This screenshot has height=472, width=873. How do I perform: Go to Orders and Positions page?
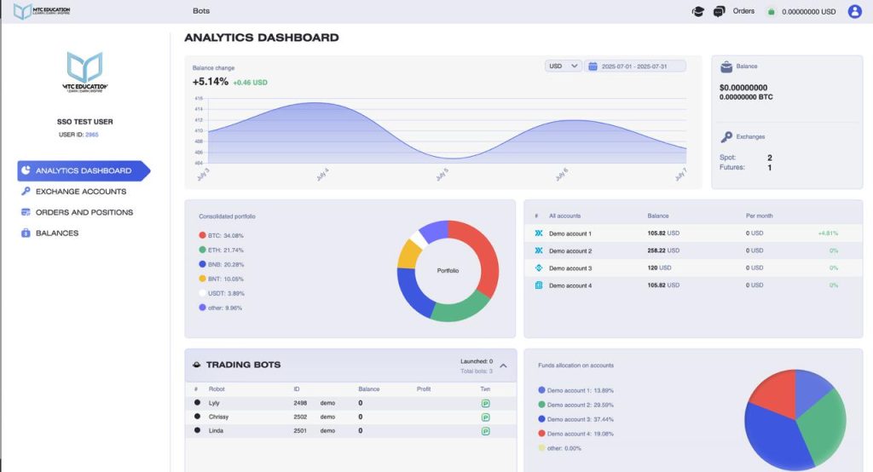coord(84,212)
